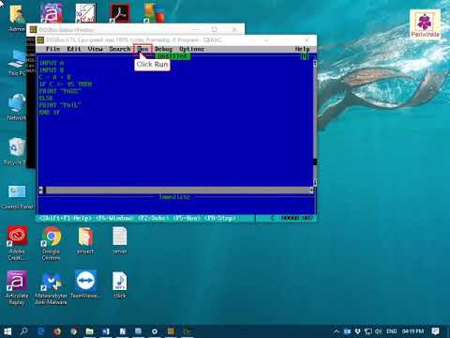Click the editor vertical scrollbar down arrow
This screenshot has height=338, width=450.
pos(315,182)
